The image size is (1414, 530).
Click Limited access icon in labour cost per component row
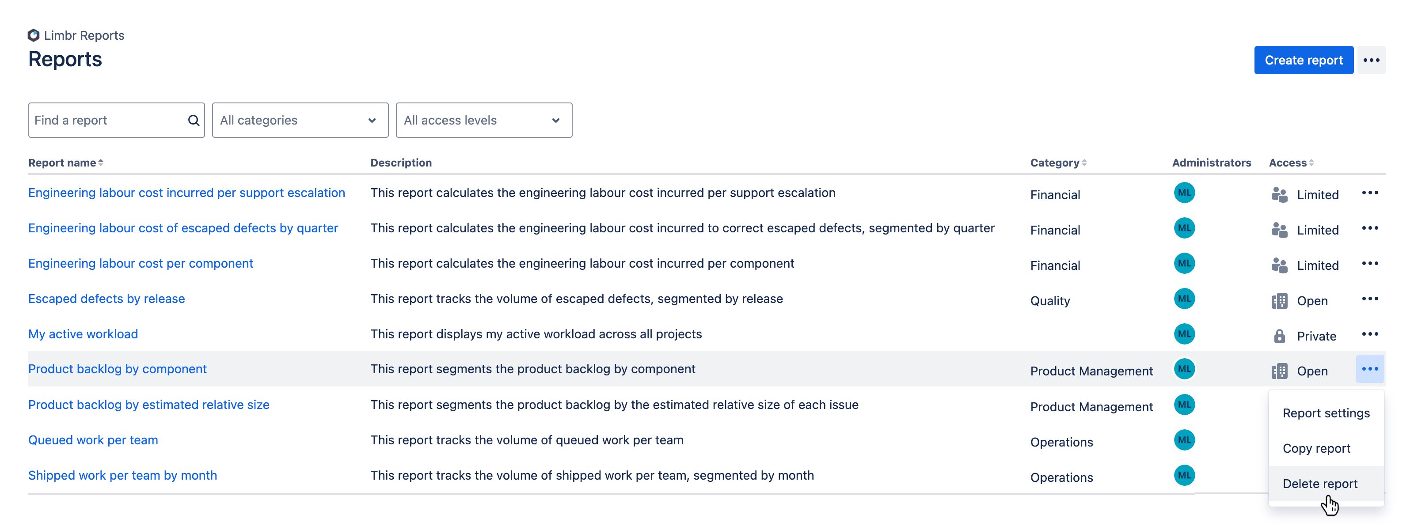1279,265
